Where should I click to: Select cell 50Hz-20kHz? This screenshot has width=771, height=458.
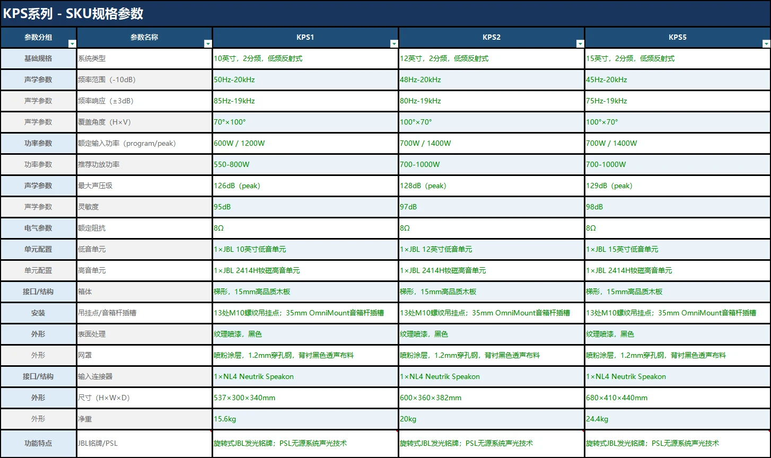(x=305, y=80)
